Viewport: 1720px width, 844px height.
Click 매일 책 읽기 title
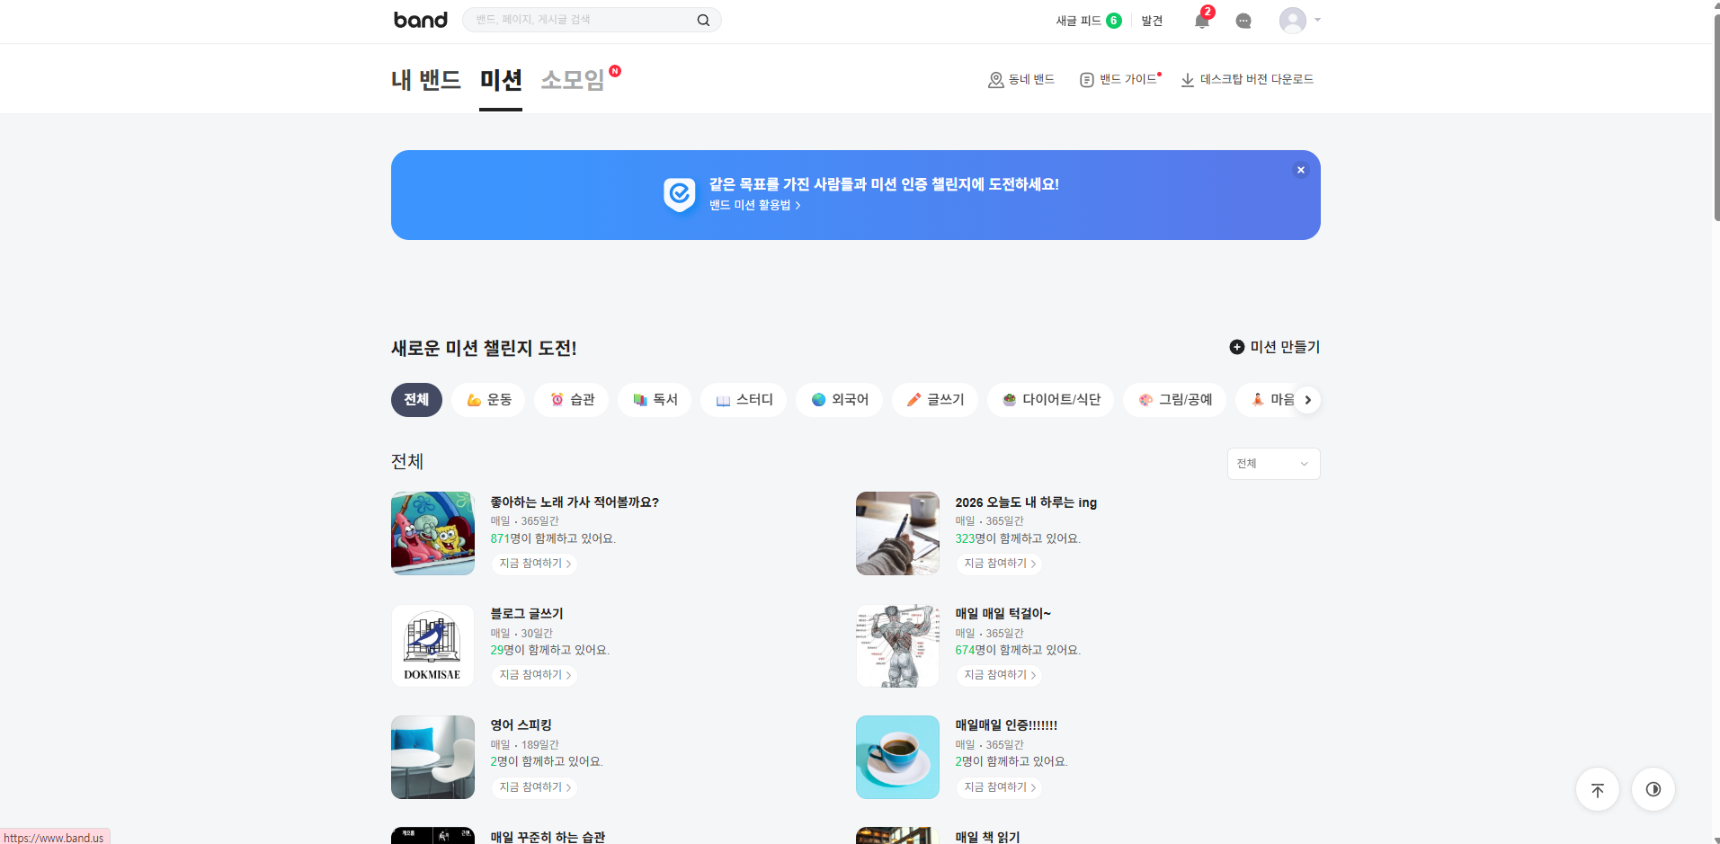(987, 837)
